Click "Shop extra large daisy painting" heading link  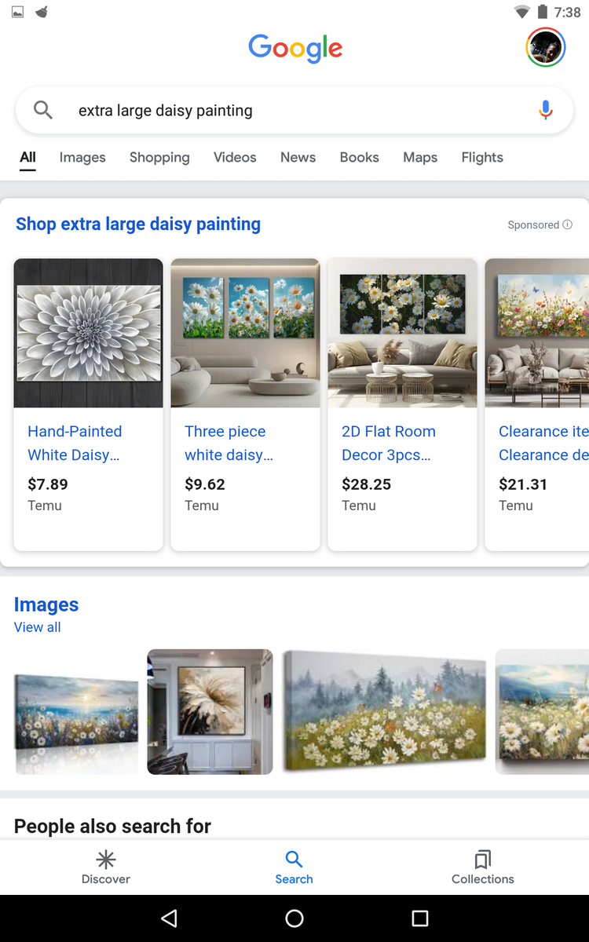click(x=138, y=224)
